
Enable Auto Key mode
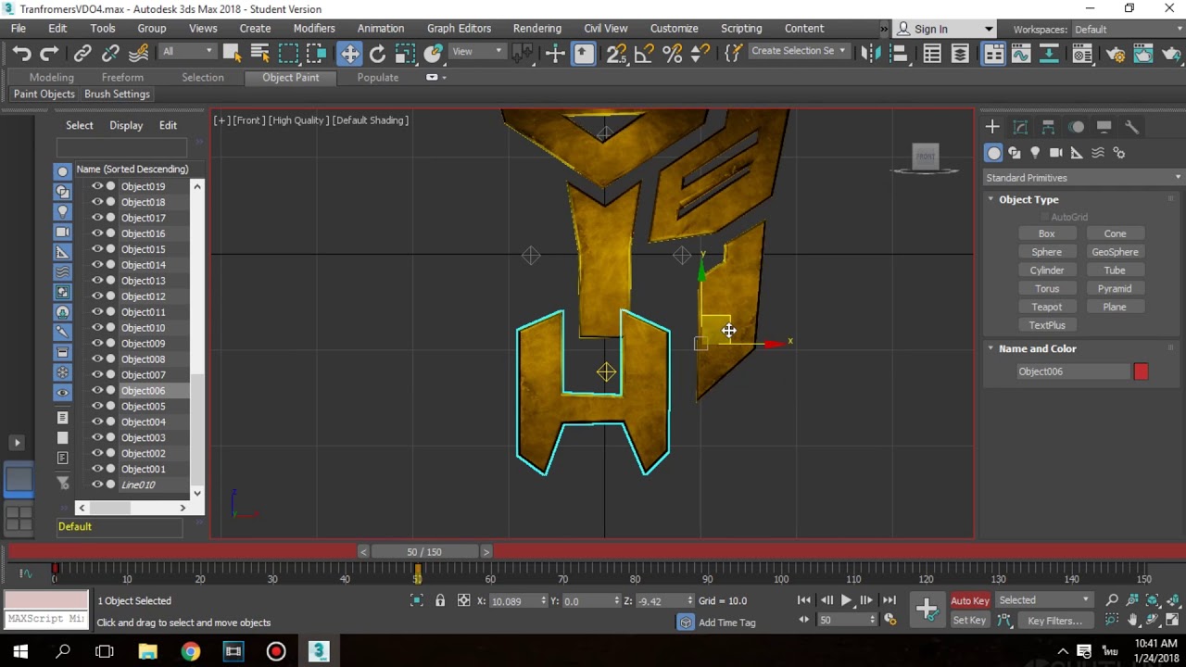970,600
